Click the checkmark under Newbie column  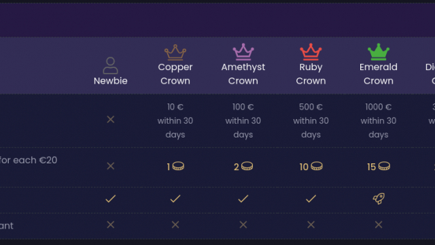[x=110, y=199]
